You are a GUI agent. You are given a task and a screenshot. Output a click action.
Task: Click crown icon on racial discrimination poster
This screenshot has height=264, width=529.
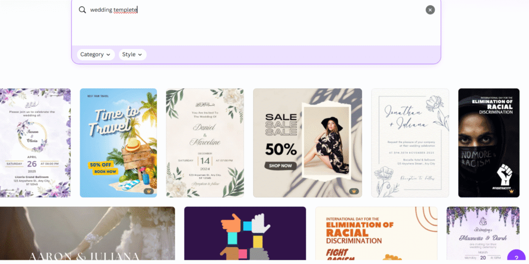pyautogui.click(x=512, y=191)
